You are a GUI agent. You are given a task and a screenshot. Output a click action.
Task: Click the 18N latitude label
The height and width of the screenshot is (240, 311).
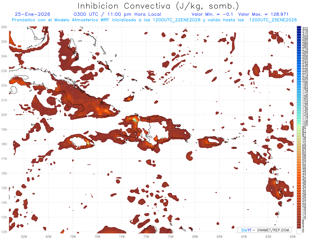pyautogui.click(x=4, y=144)
